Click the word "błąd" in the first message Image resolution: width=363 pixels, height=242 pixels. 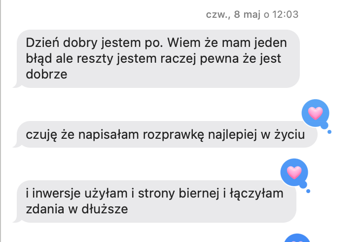coord(38,59)
